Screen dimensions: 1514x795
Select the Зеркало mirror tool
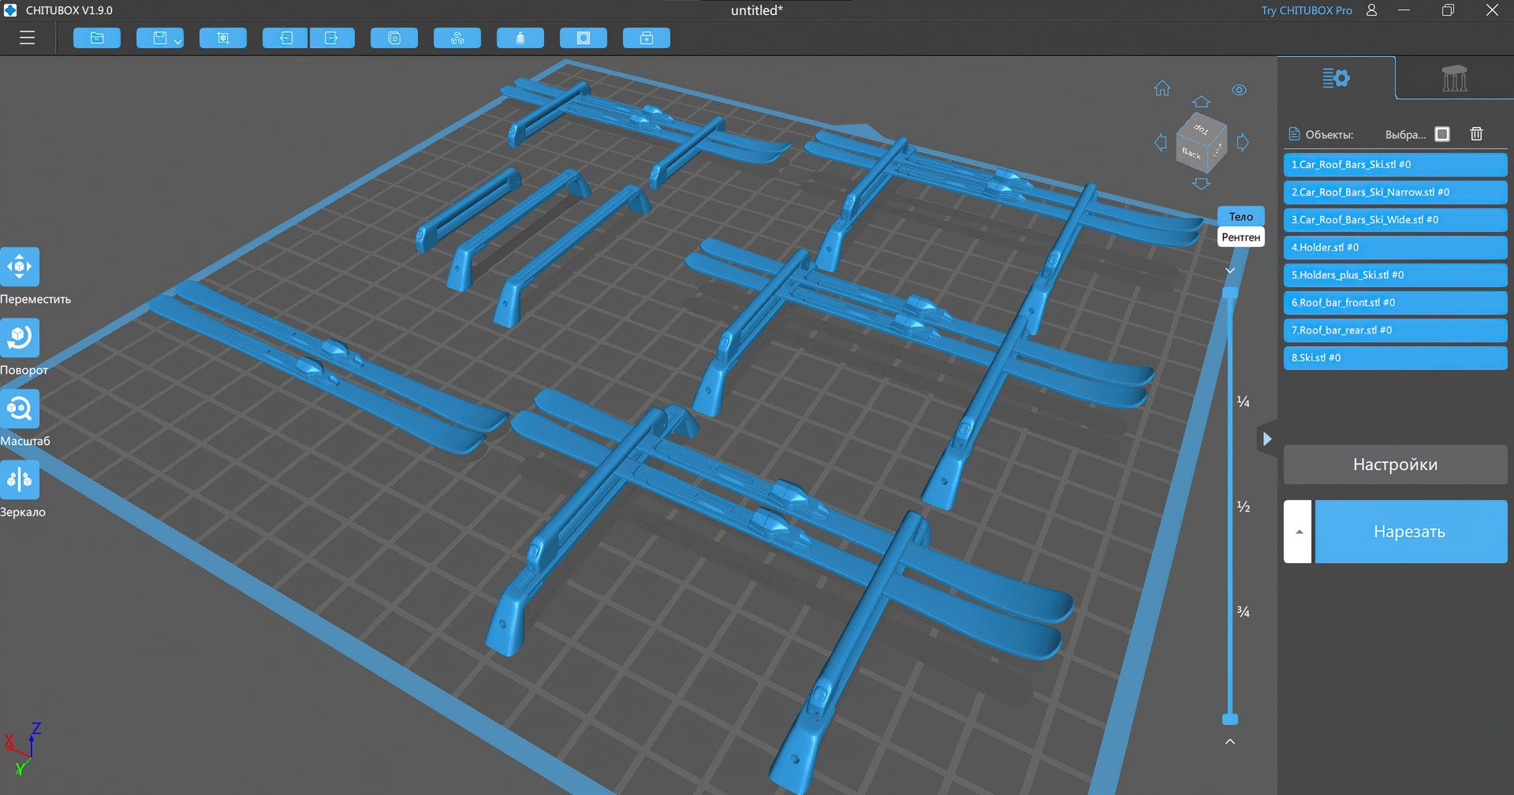point(20,480)
